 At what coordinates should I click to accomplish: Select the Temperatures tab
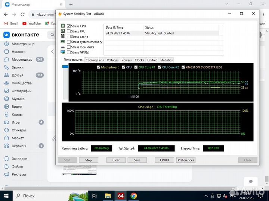(73, 60)
